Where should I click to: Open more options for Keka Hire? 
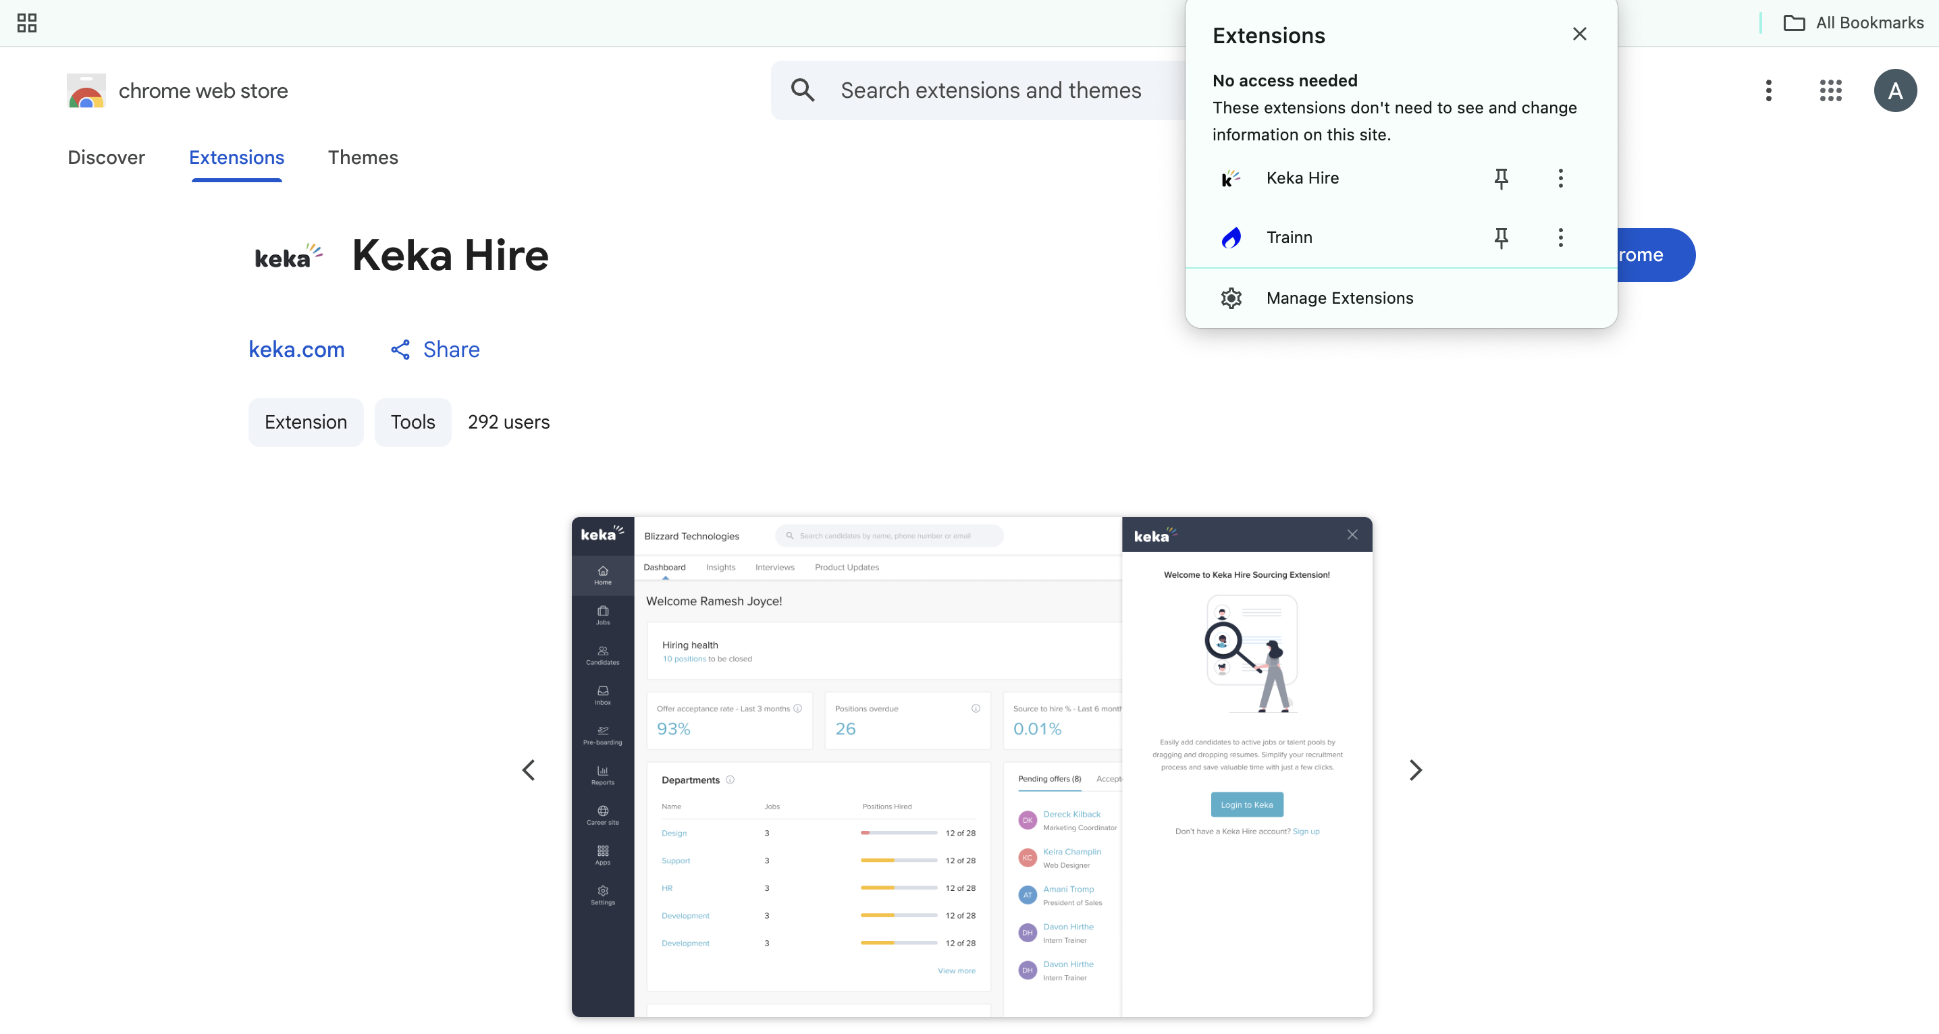(1560, 178)
